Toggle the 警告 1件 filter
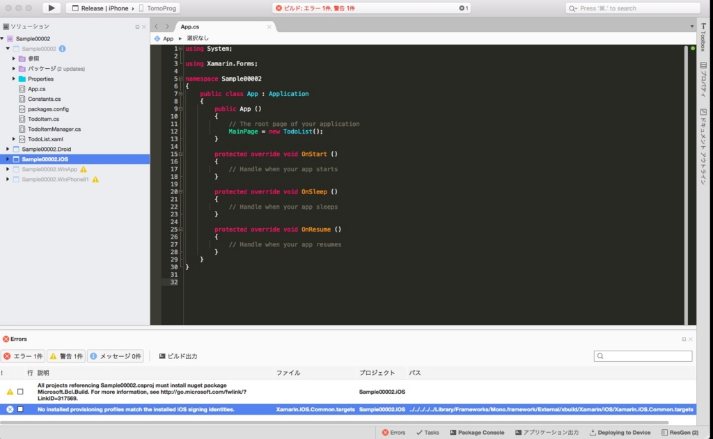Image resolution: width=713 pixels, height=439 pixels. click(x=66, y=356)
